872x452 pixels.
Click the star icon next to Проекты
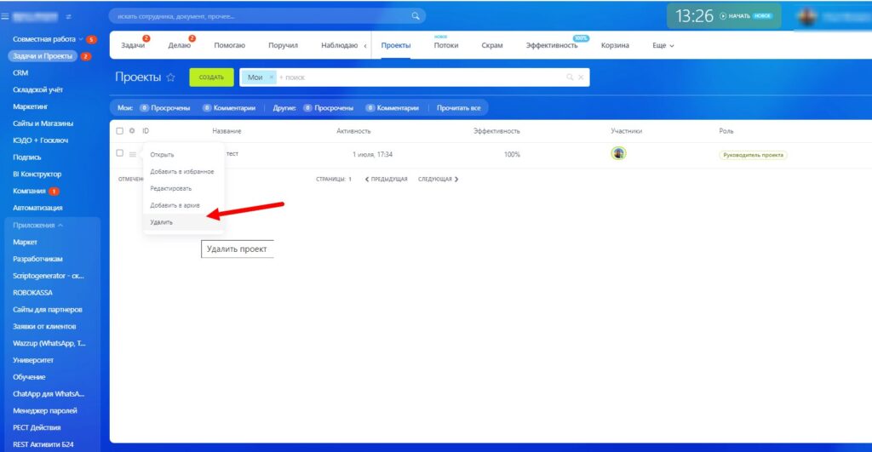tap(170, 77)
